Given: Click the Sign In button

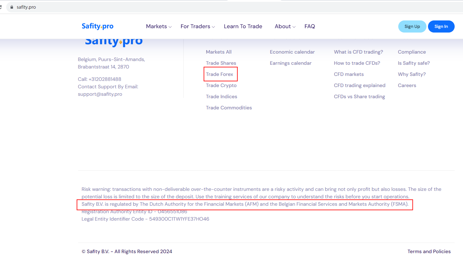Looking at the screenshot, I should (x=441, y=26).
